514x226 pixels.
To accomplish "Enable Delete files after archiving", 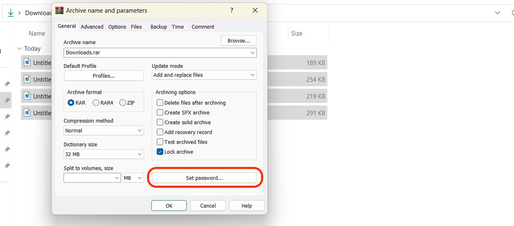I will pos(160,103).
